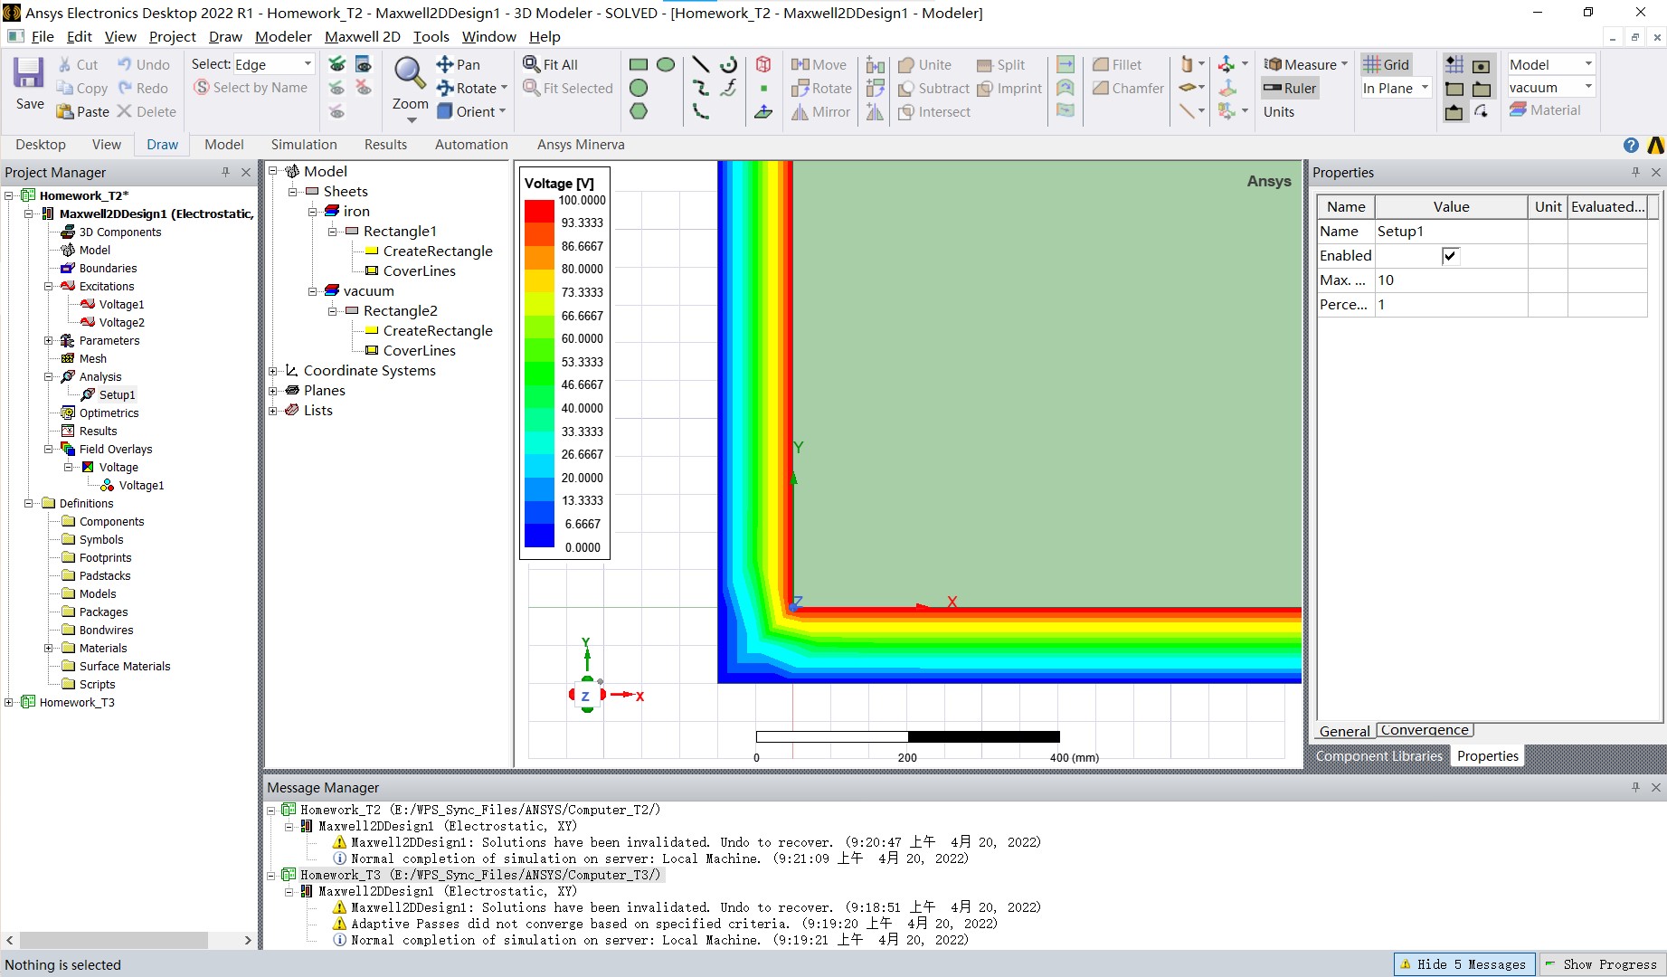
Task: Click the Move tool
Action: tap(819, 64)
